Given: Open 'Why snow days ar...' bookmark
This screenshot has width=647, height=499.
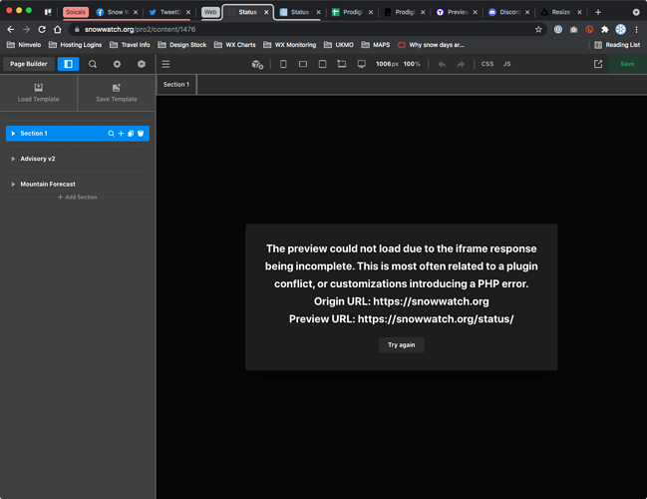Looking at the screenshot, I should coord(431,45).
